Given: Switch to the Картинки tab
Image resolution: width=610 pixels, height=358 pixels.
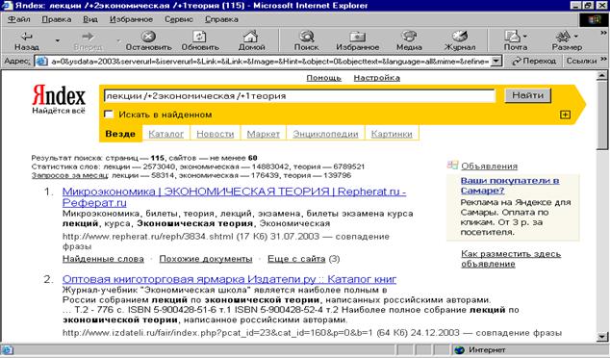Looking at the screenshot, I should [392, 134].
